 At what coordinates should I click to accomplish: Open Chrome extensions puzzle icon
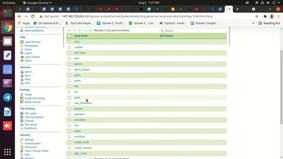coord(265,16)
